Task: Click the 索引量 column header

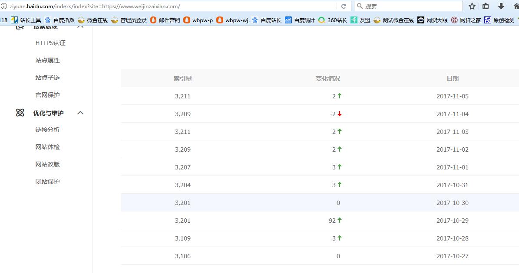Action: (182, 78)
